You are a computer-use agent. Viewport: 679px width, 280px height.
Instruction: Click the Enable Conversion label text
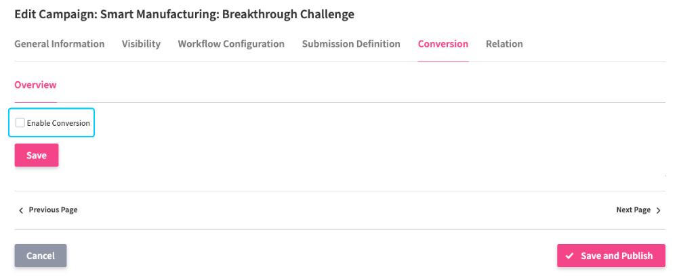coord(58,123)
